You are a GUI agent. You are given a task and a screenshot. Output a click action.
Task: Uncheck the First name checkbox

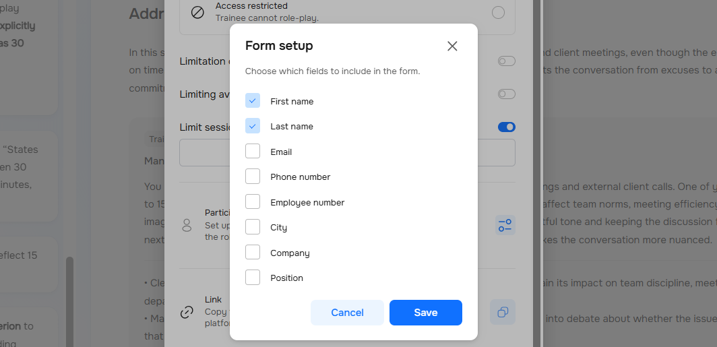pos(253,100)
